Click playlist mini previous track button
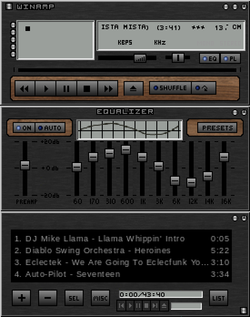 click(122, 306)
